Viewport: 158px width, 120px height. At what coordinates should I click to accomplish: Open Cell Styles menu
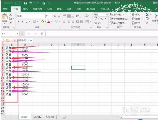(118, 23)
